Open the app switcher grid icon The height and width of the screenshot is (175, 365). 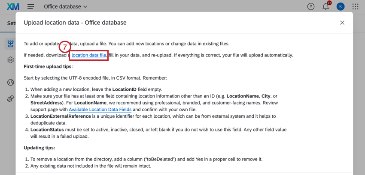pos(356,7)
